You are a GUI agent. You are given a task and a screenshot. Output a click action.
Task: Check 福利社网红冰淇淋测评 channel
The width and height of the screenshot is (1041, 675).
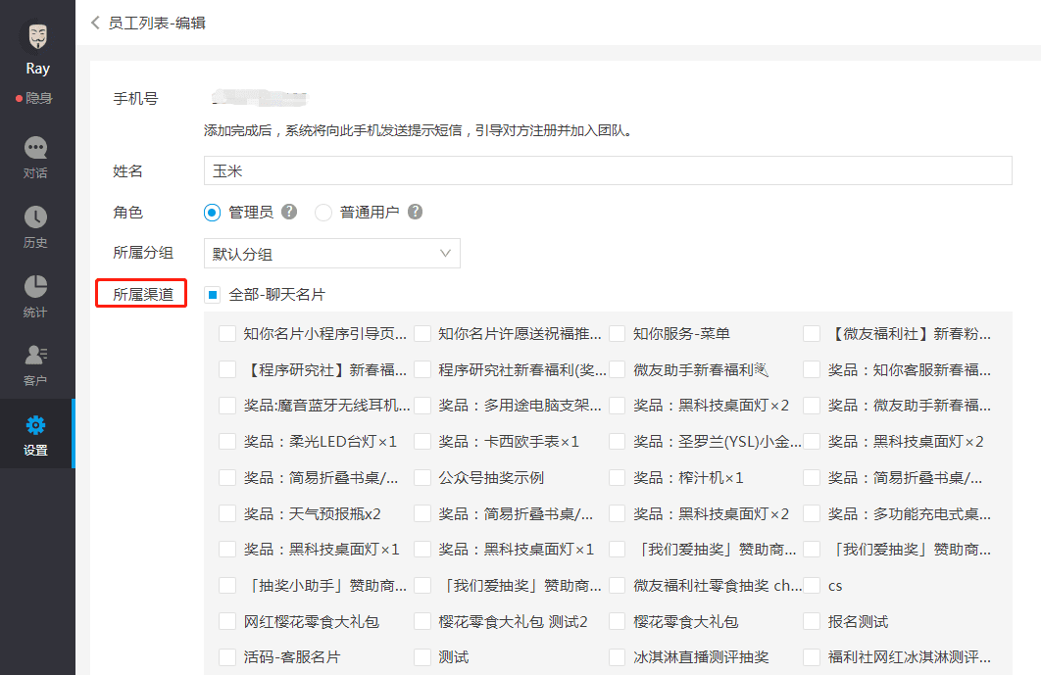click(x=812, y=657)
